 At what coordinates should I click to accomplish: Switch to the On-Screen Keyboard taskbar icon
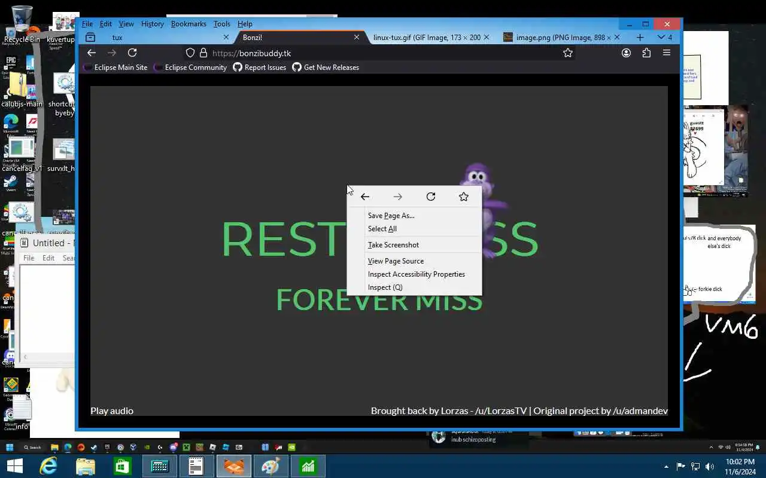(160, 466)
